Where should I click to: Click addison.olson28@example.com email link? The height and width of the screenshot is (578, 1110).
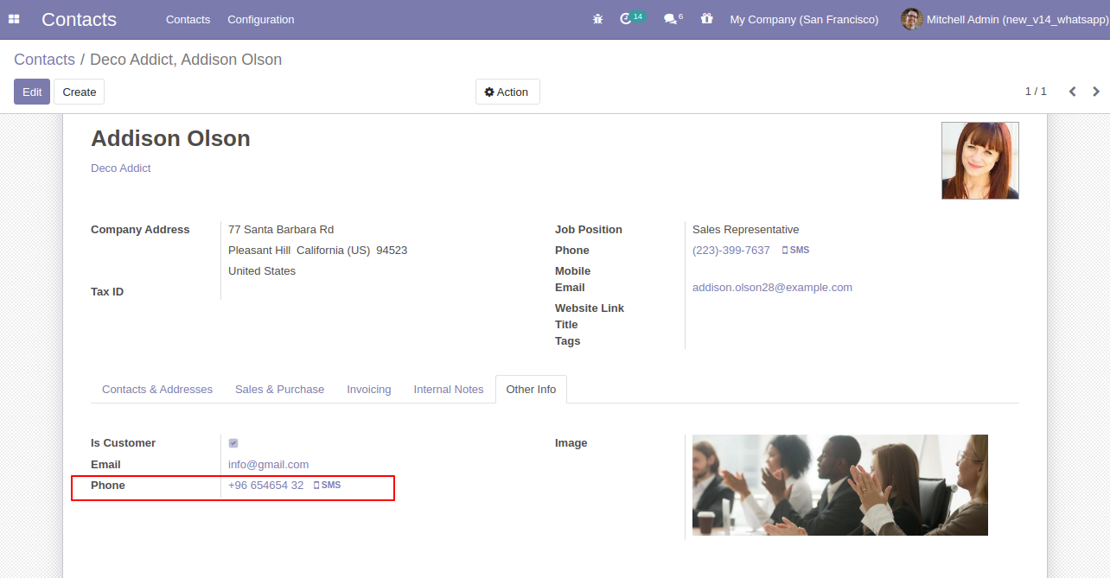(x=772, y=288)
